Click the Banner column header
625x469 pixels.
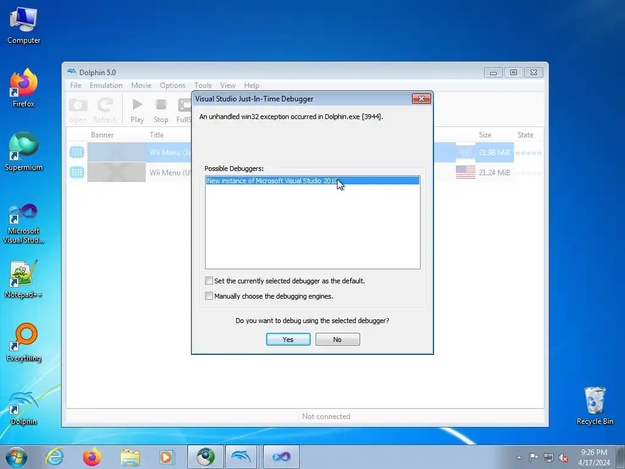coord(103,135)
